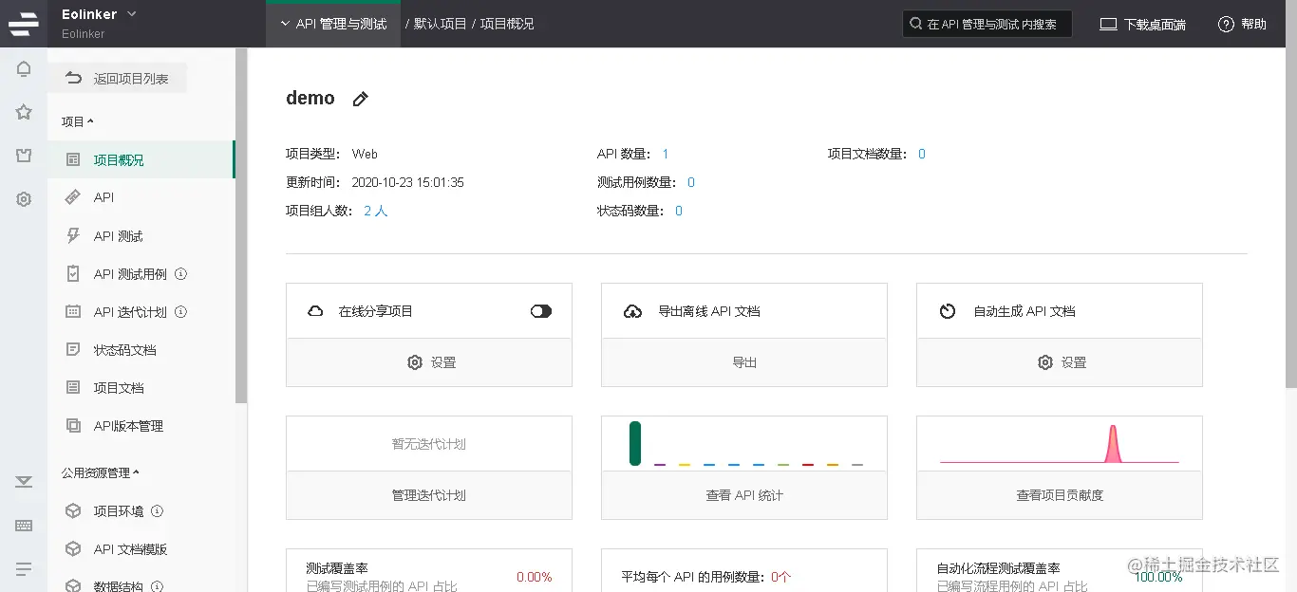Click the list lines icon at rail bottom
The image size is (1297, 592).
pyautogui.click(x=24, y=569)
